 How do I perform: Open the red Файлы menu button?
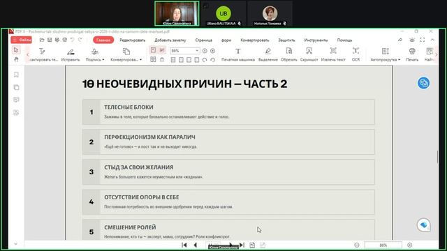click(x=22, y=40)
